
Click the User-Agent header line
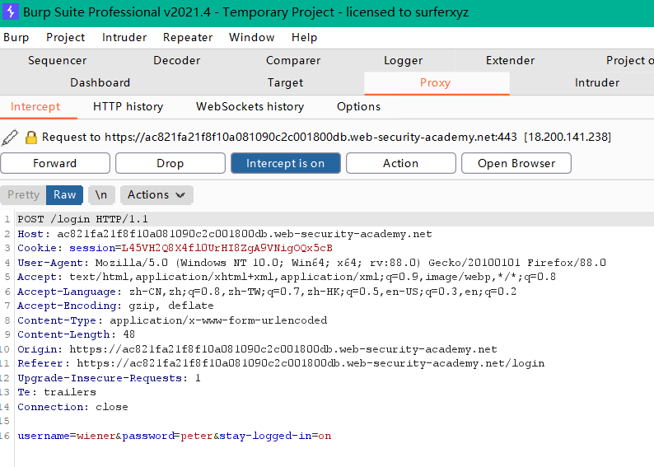[x=311, y=263]
